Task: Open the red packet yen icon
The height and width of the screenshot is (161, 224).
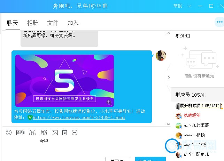Action: pos(64,132)
